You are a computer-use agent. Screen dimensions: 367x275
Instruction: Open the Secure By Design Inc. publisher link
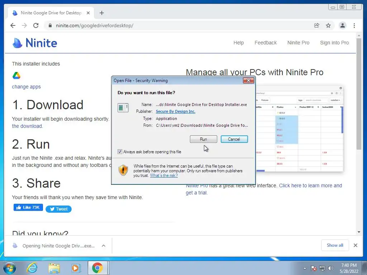click(176, 111)
